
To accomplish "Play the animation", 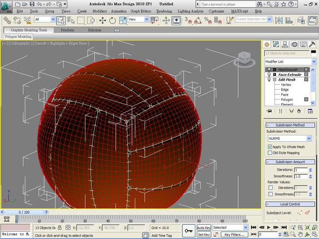I will (268, 227).
